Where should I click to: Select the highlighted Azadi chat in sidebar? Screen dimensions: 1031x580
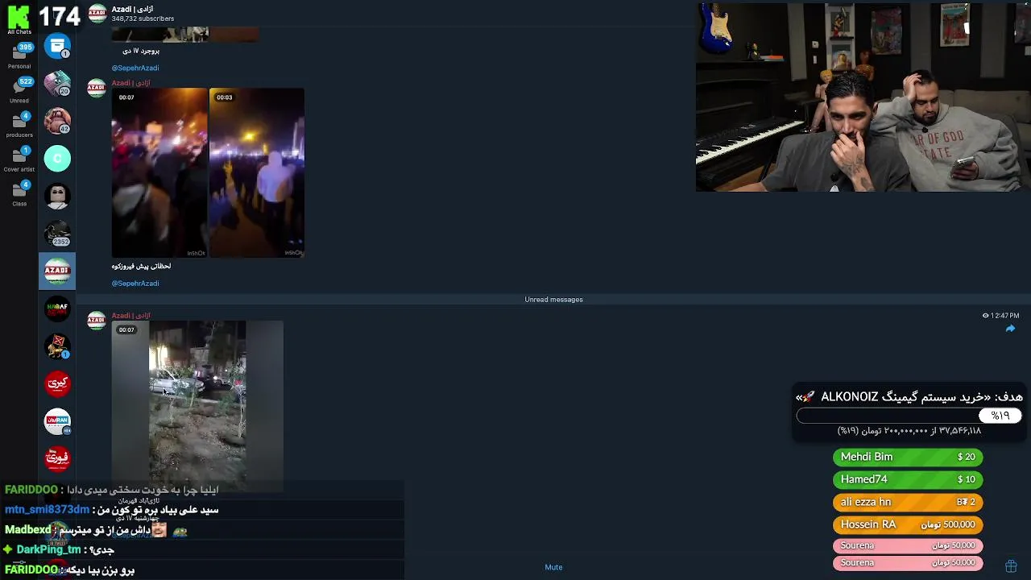point(57,271)
